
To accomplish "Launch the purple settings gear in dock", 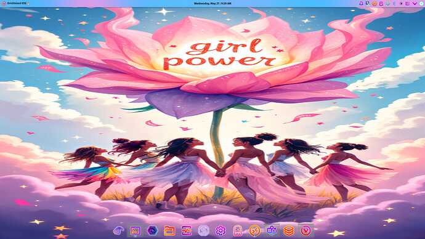I will click(221, 231).
